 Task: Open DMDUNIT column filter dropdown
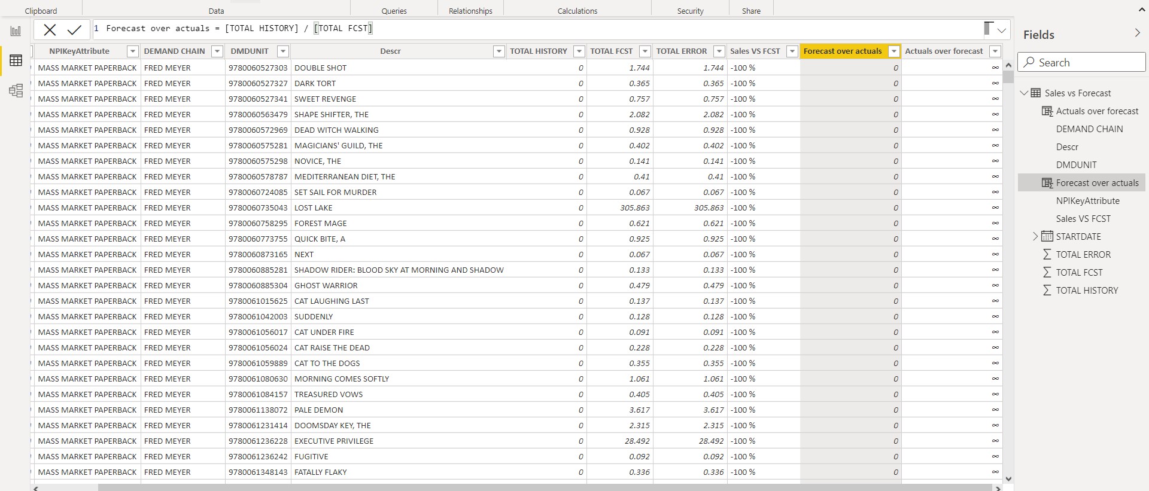[x=283, y=51]
